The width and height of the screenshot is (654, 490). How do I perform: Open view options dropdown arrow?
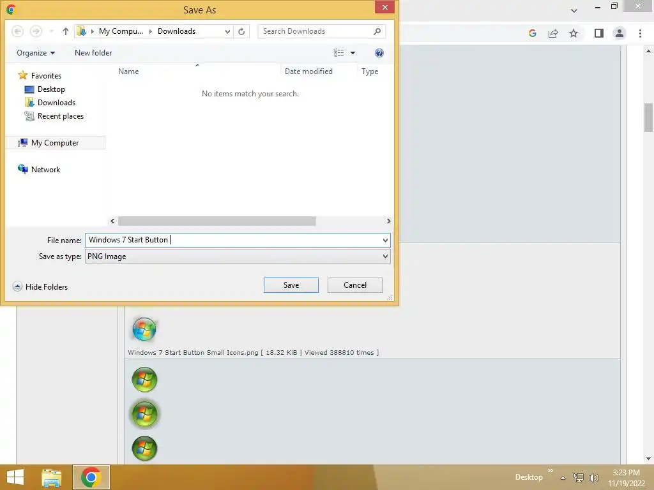click(x=353, y=53)
